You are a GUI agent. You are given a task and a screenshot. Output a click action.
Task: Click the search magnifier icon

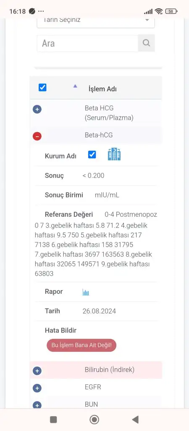click(146, 43)
